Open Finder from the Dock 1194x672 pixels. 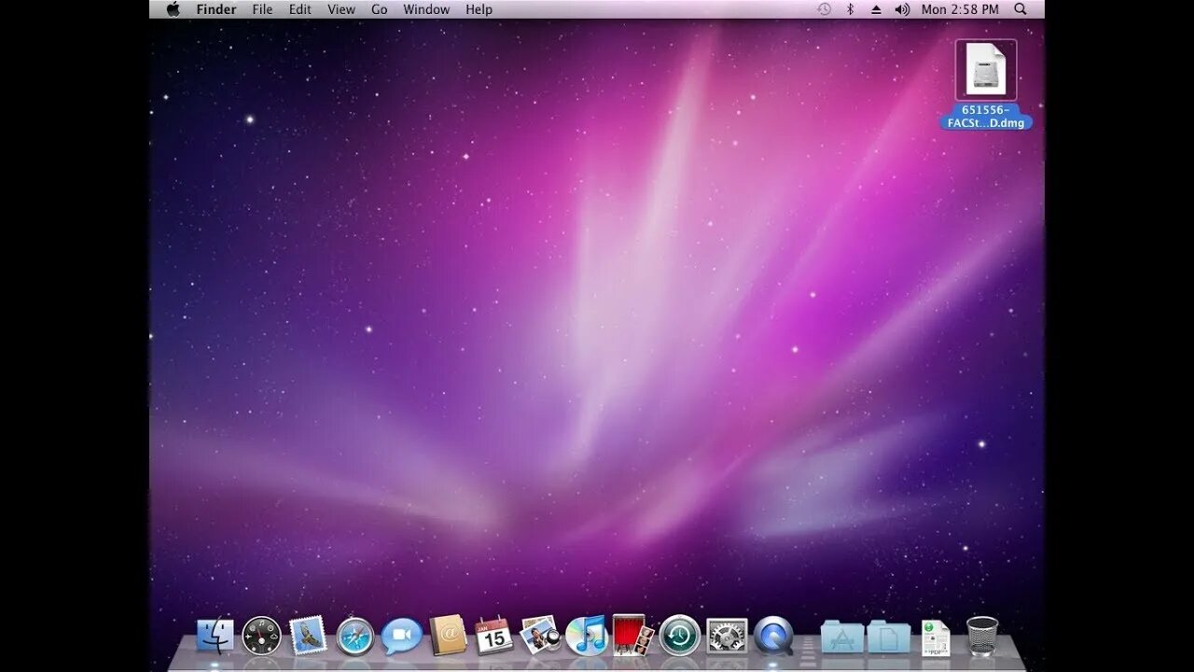[215, 636]
